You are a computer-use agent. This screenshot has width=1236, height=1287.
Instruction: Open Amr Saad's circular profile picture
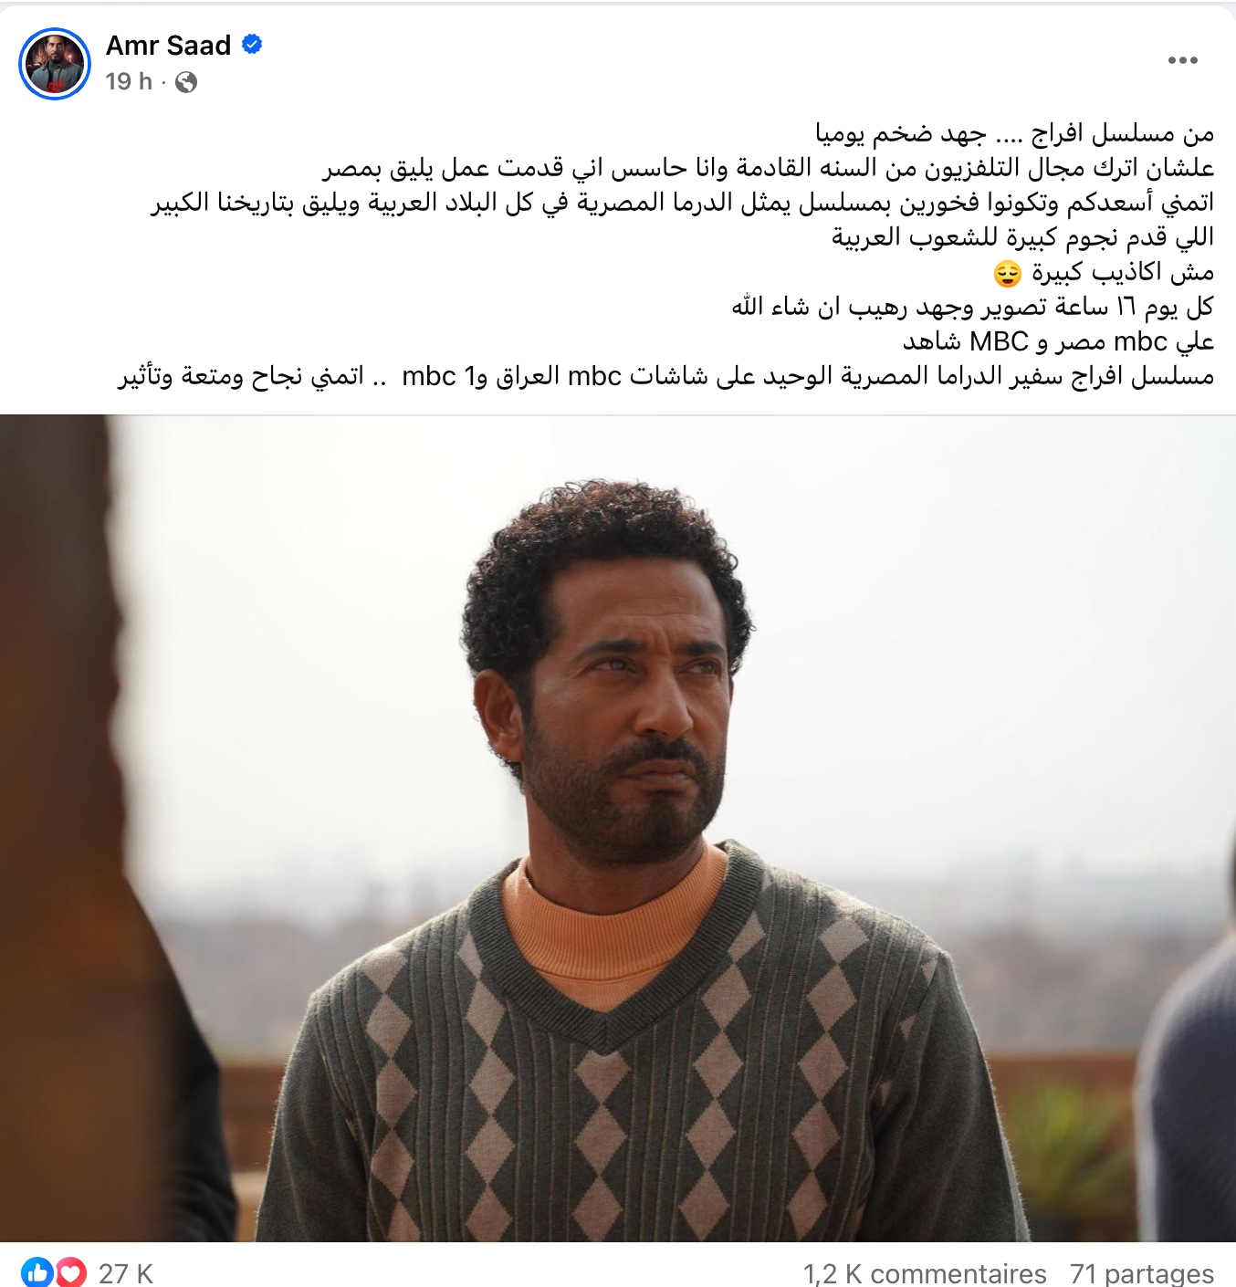coord(55,63)
